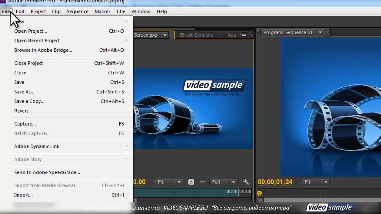Click the Program monitor video preview

pos(331,108)
